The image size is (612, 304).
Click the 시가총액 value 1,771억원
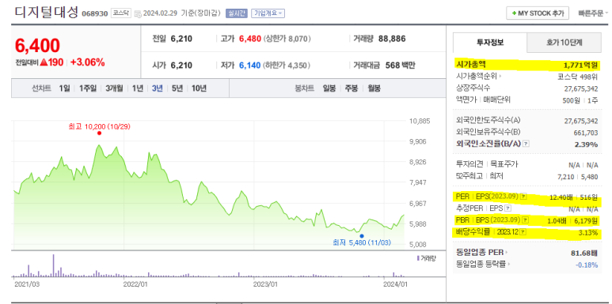pyautogui.click(x=580, y=65)
